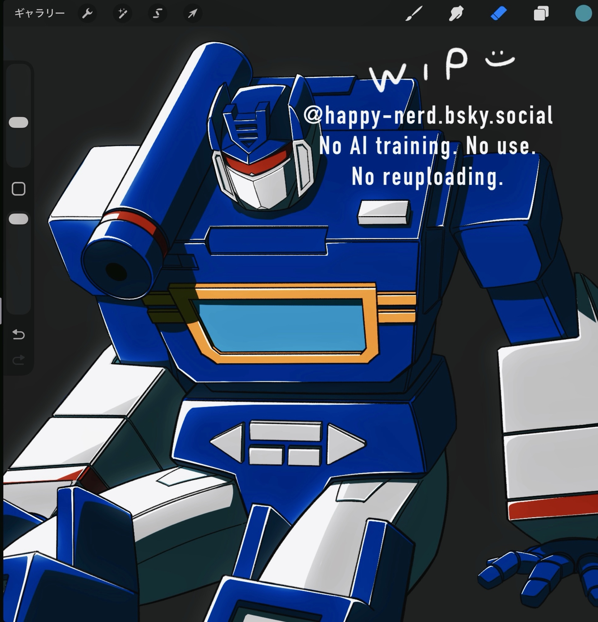The width and height of the screenshot is (598, 622).
Task: Tap the highlighted blue Eraser tool
Action: (499, 14)
